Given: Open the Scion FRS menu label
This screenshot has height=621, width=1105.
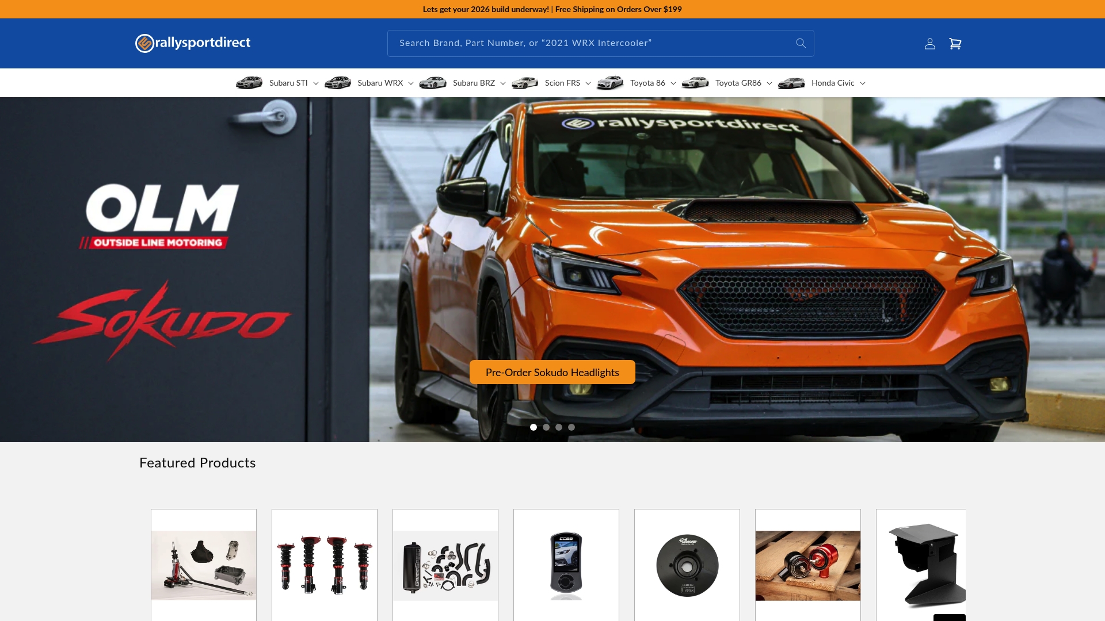Looking at the screenshot, I should tap(562, 83).
